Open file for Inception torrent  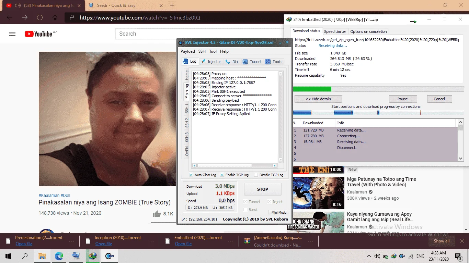(104, 244)
